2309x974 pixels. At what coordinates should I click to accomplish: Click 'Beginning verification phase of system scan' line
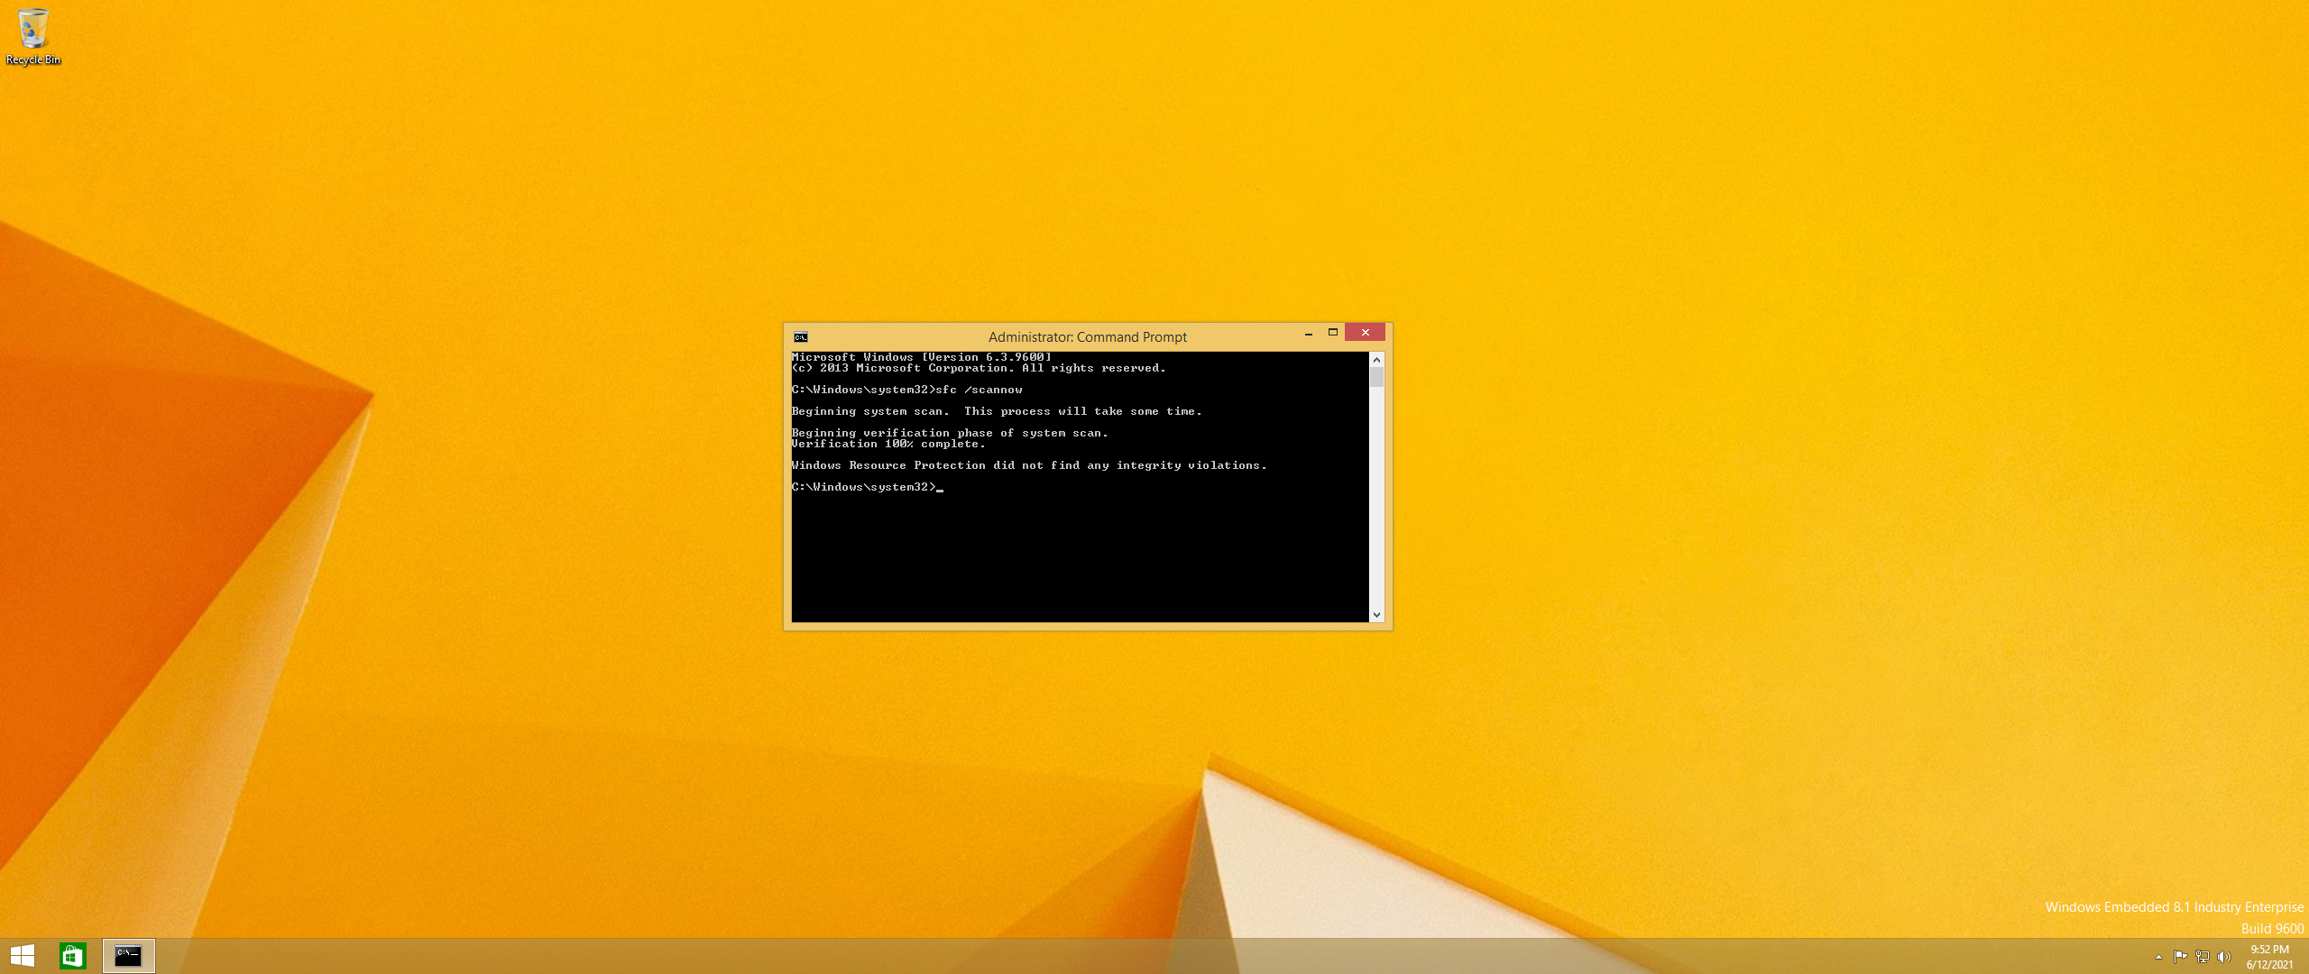950,433
